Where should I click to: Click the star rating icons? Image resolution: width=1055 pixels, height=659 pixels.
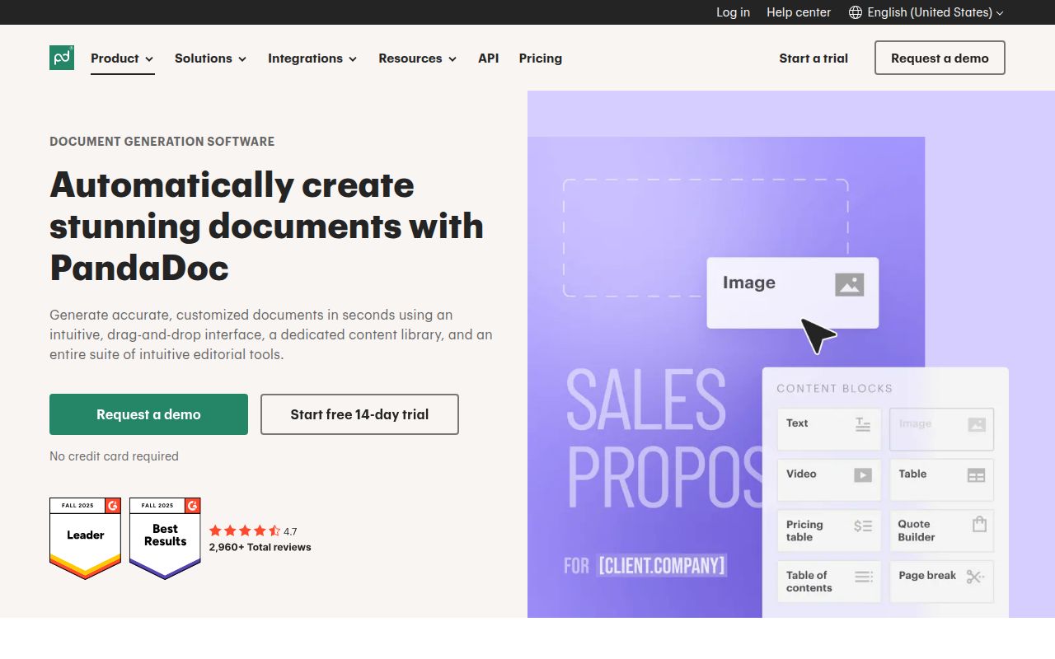click(x=245, y=531)
